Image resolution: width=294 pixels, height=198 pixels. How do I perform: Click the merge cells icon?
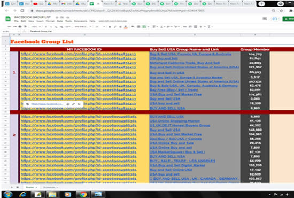pyautogui.click(x=144, y=27)
